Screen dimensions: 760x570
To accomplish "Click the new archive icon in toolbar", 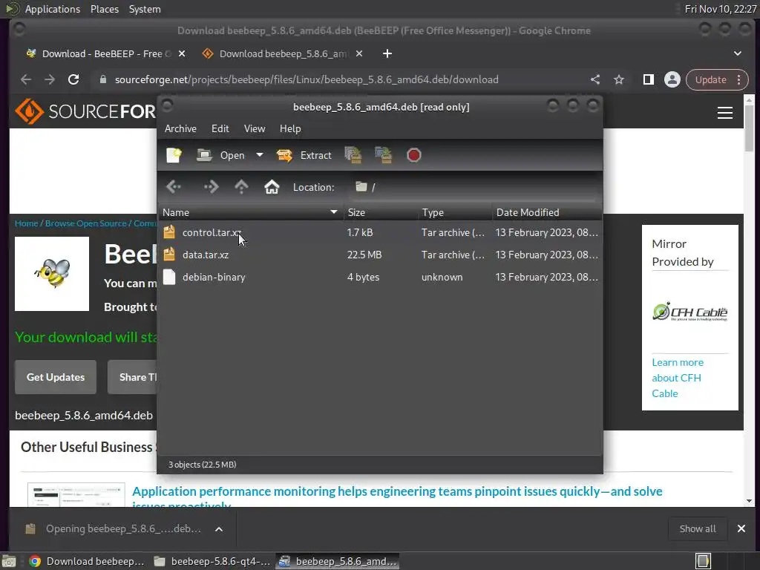I will [174, 155].
